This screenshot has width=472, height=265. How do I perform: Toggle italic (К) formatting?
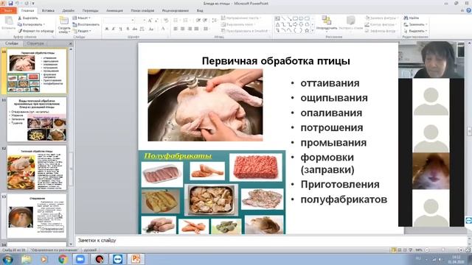pos(114,29)
